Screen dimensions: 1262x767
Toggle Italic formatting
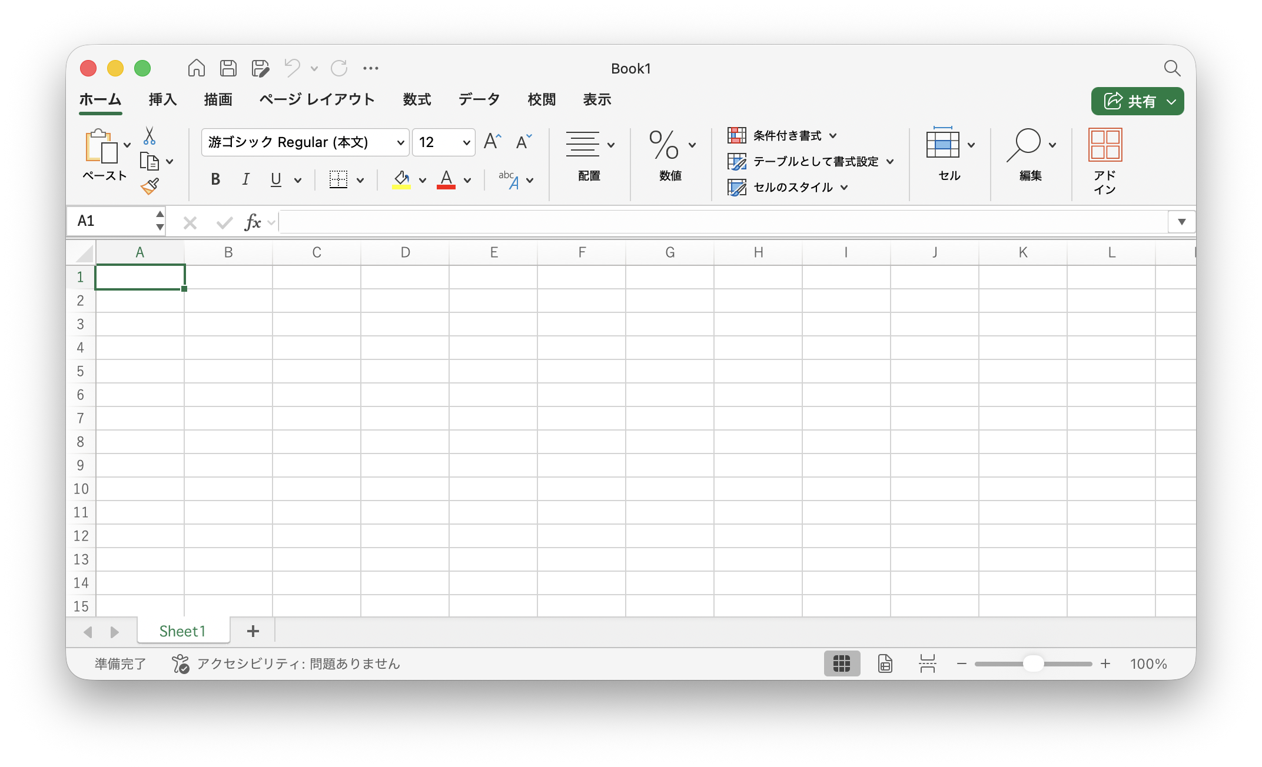coord(245,179)
